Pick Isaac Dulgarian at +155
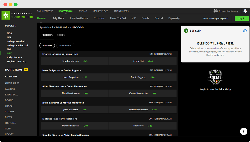The height and width of the screenshot is (142, 250). pos(75,77)
